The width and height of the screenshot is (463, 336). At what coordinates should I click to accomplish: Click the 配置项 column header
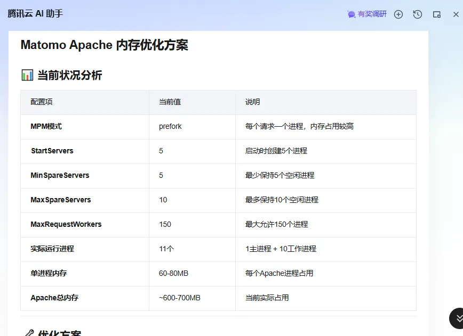pos(42,102)
